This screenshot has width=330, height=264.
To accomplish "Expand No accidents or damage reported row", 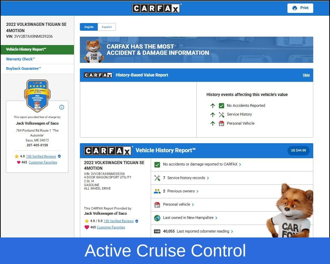I will (202, 164).
